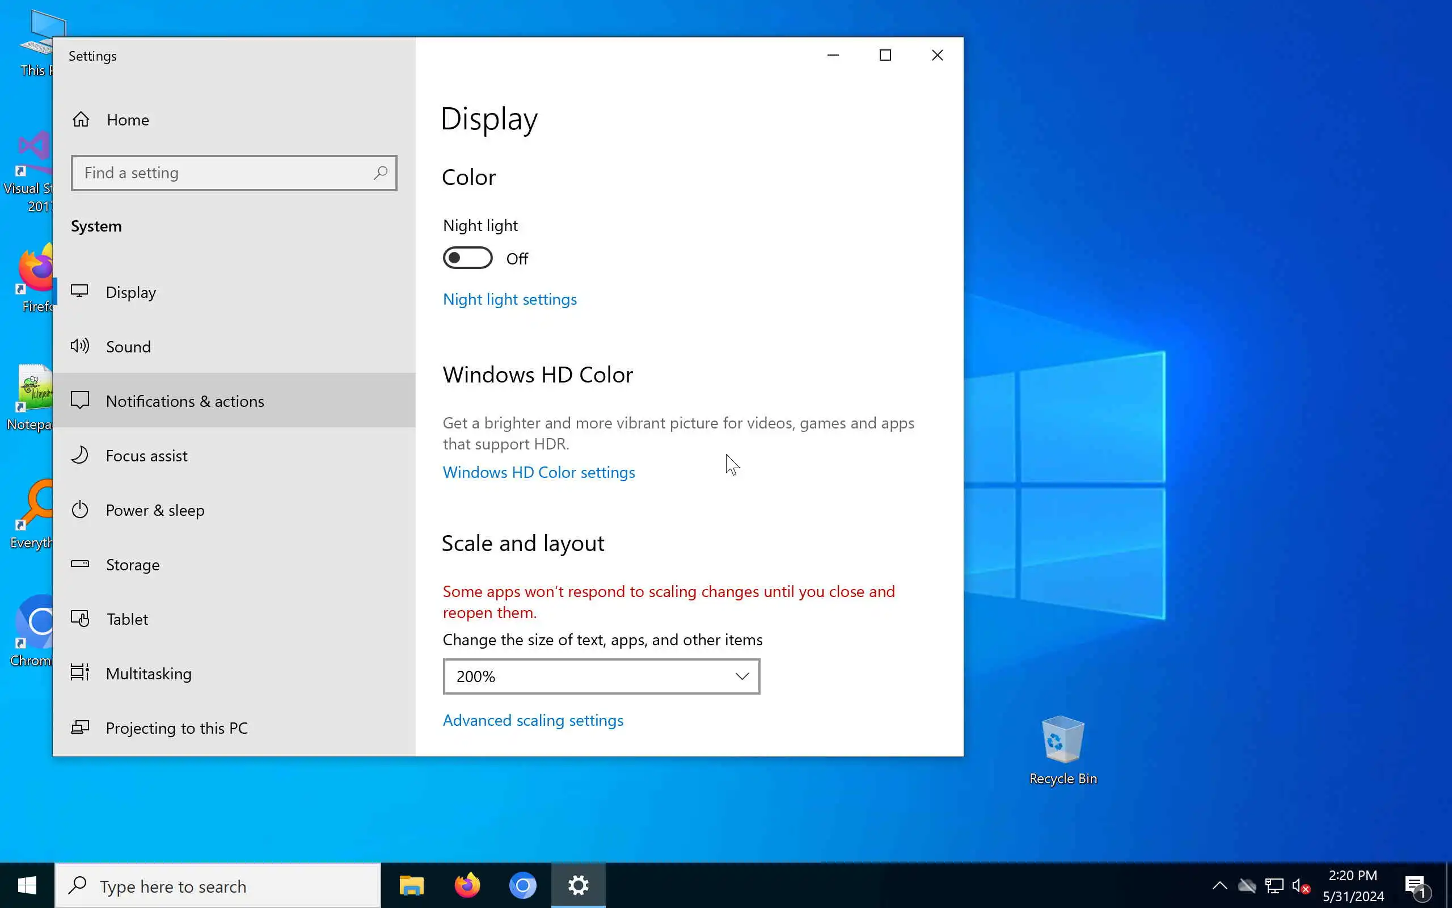Open Sound settings via speaker icon
This screenshot has width=1452, height=908.
pyautogui.click(x=80, y=346)
